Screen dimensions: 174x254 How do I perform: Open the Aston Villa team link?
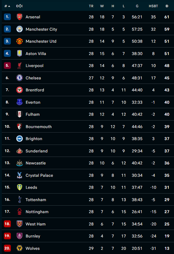click(x=36, y=54)
